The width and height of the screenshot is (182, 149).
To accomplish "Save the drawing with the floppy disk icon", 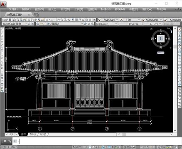I will 10,20.
